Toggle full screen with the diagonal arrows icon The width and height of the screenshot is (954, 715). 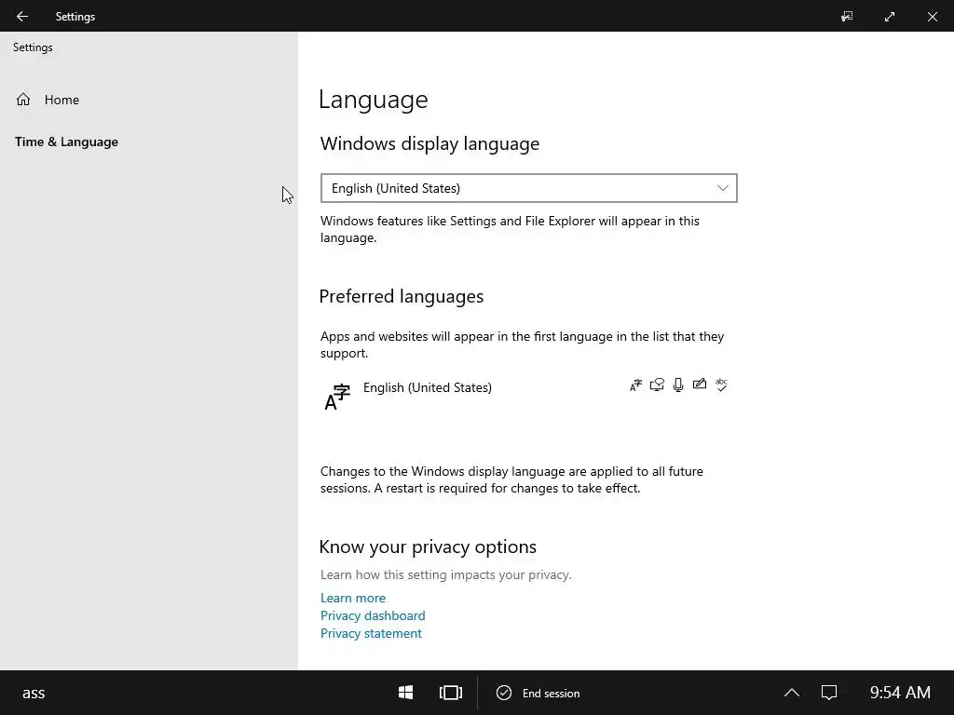[890, 17]
